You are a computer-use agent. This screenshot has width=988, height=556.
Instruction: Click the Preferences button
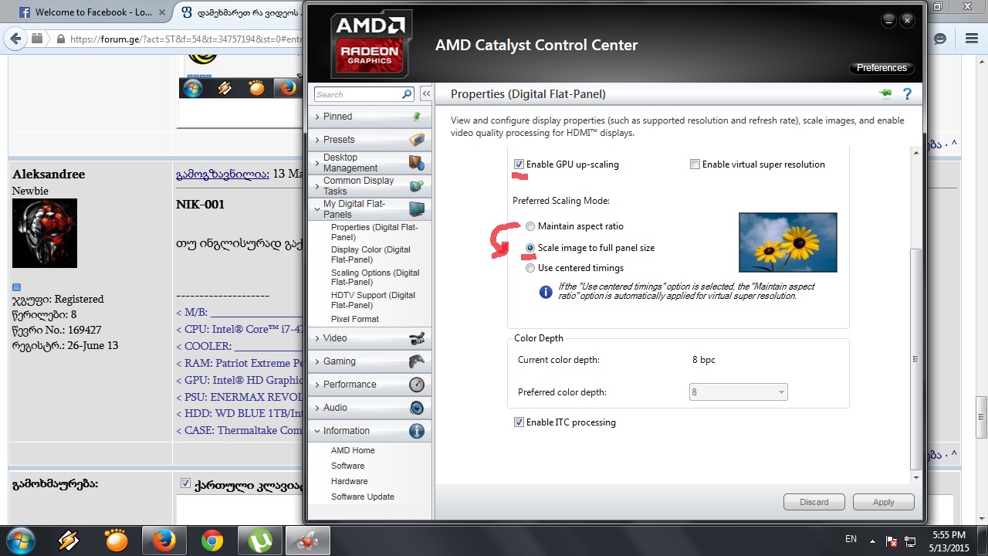(881, 68)
